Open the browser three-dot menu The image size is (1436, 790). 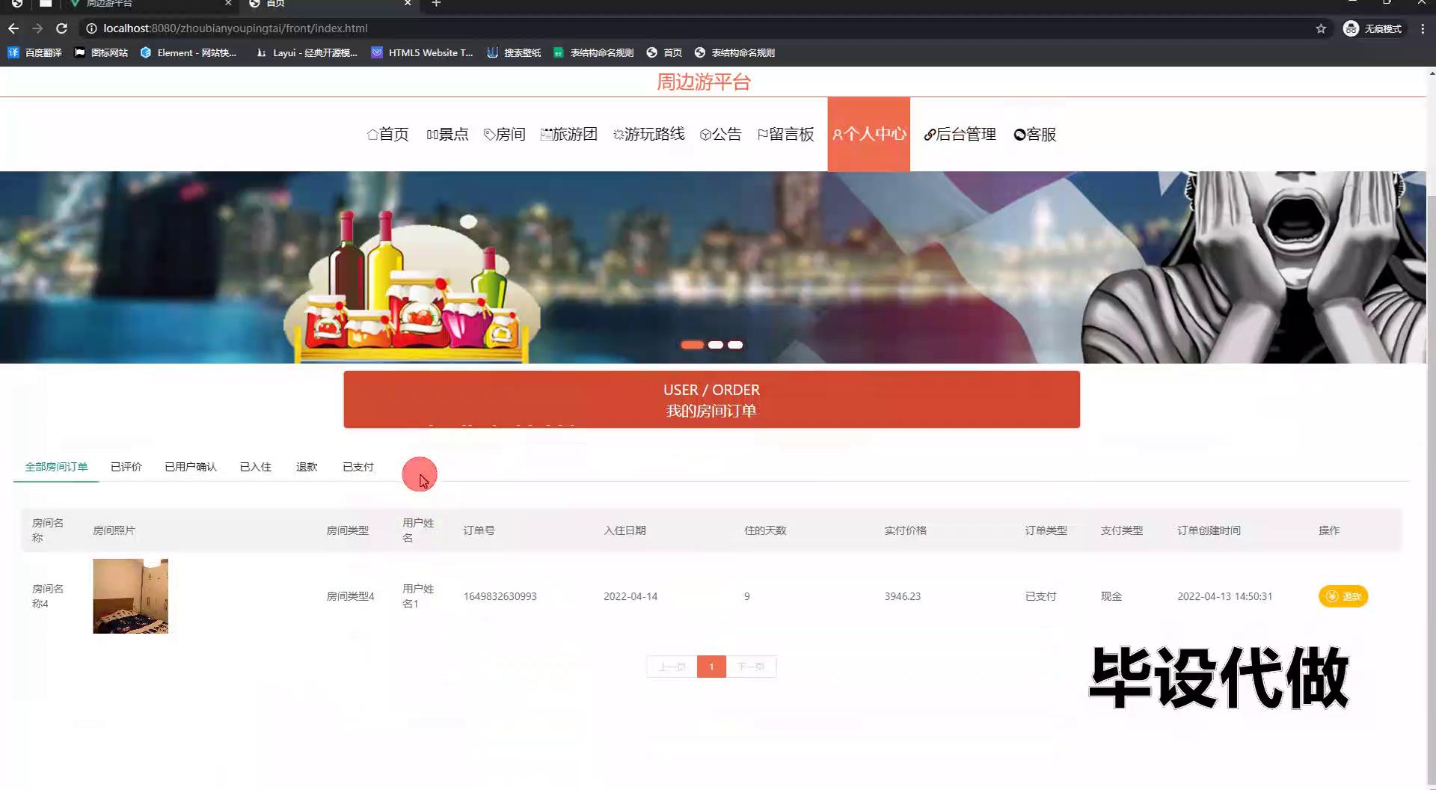tap(1423, 28)
